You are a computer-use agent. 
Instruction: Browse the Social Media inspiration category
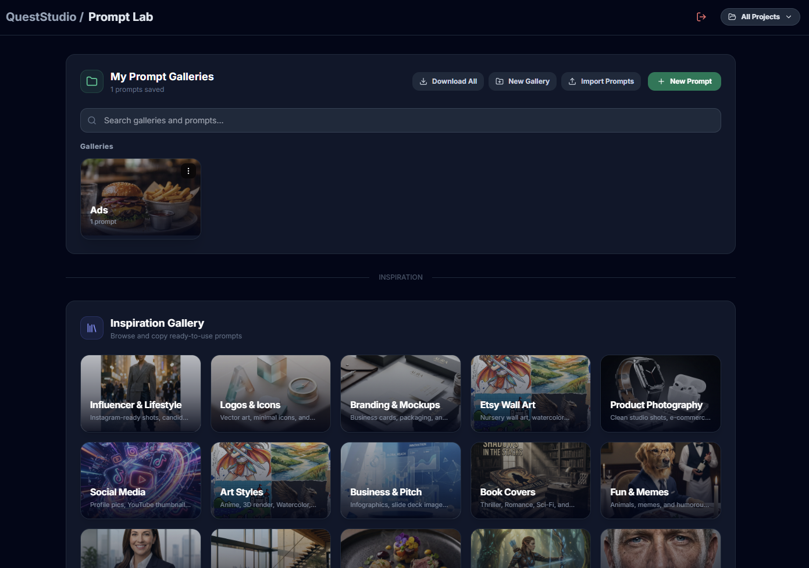[141, 480]
